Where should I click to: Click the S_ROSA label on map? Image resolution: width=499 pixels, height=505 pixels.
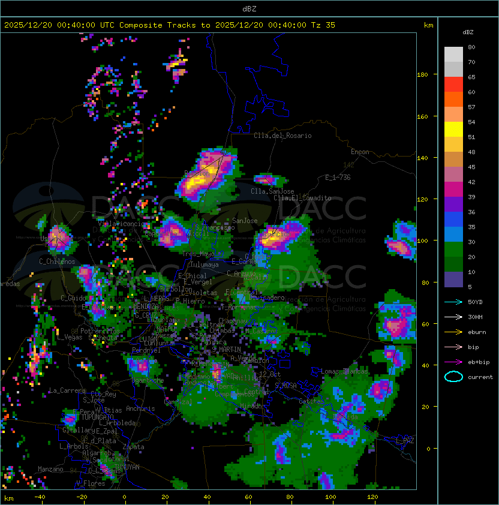click(285, 386)
